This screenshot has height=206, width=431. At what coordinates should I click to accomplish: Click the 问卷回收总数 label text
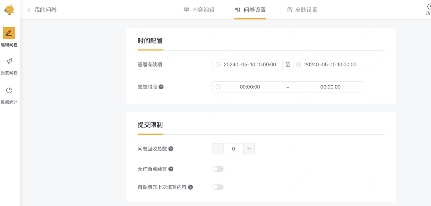[x=152, y=149]
